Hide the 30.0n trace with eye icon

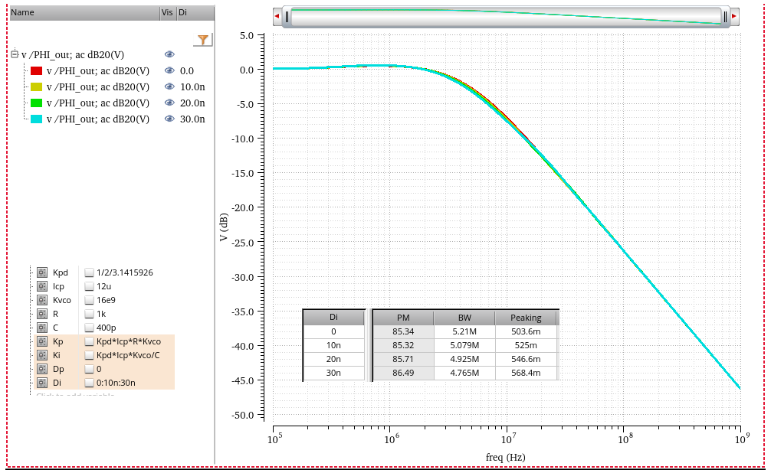[x=169, y=119]
